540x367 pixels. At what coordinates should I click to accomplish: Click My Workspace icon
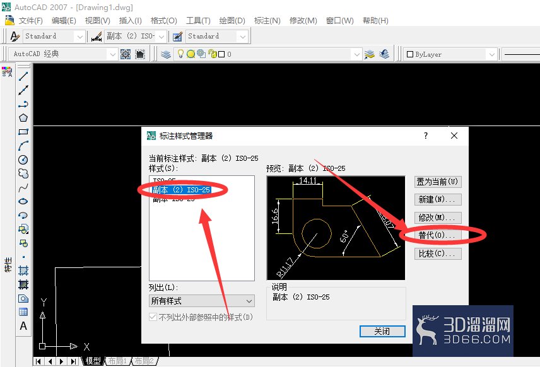tap(140, 54)
